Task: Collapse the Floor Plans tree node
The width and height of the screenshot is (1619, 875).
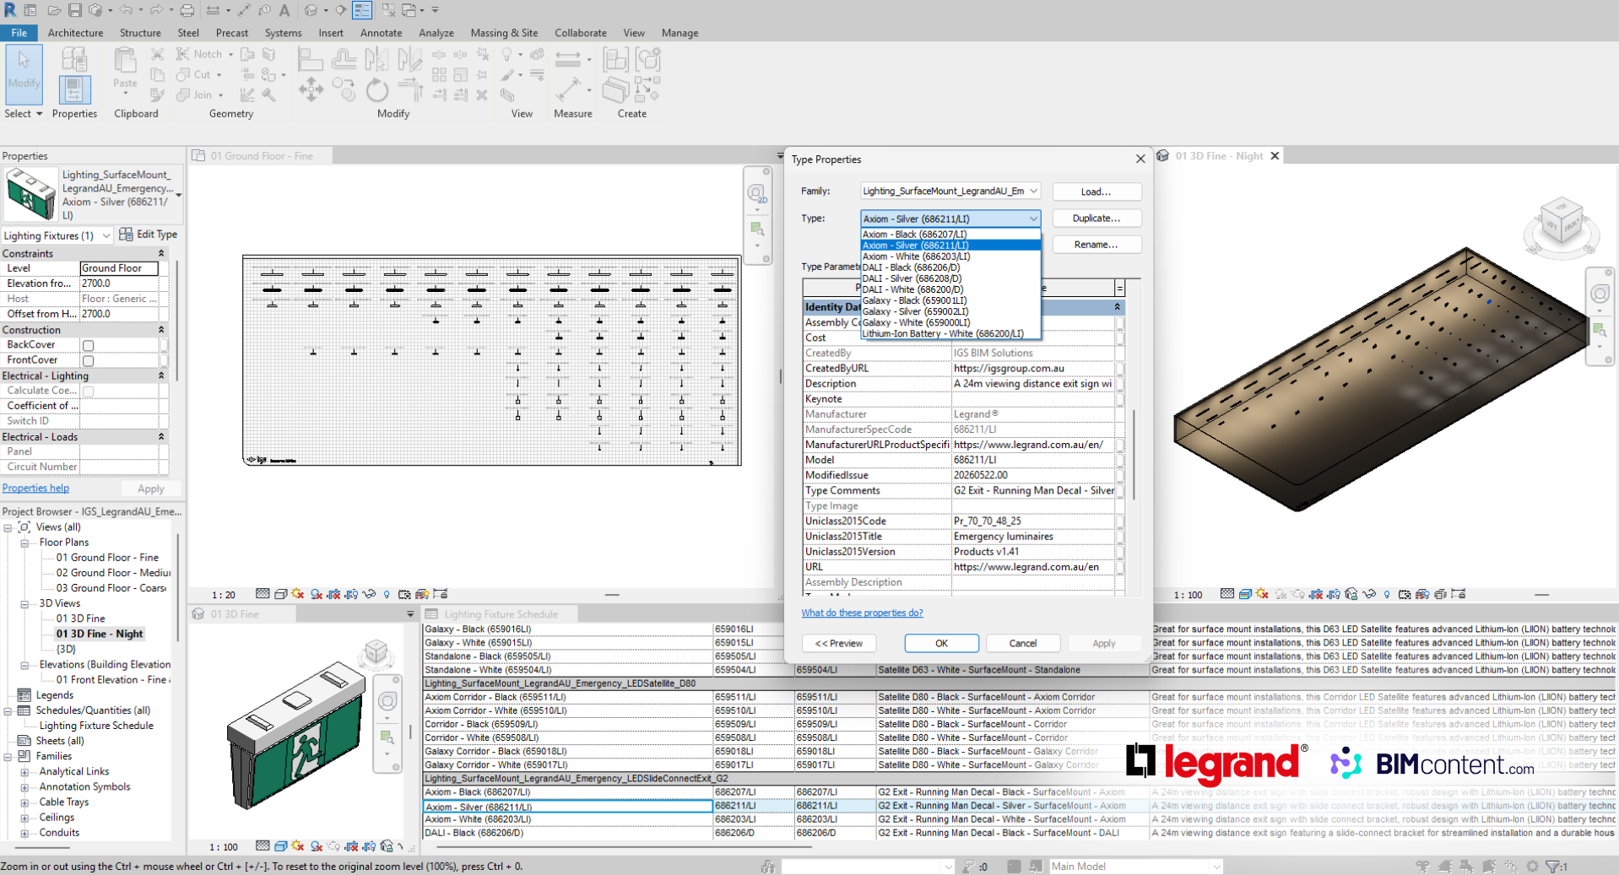Action: [x=24, y=543]
